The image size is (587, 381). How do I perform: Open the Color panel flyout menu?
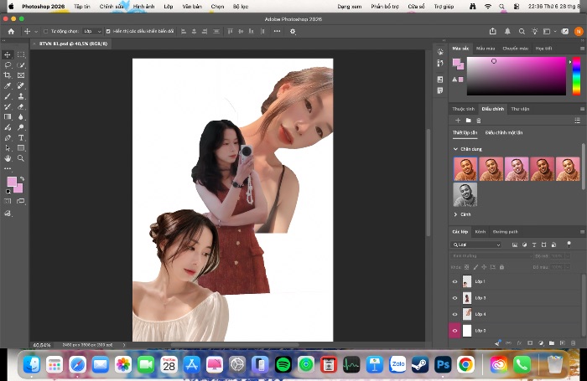582,49
